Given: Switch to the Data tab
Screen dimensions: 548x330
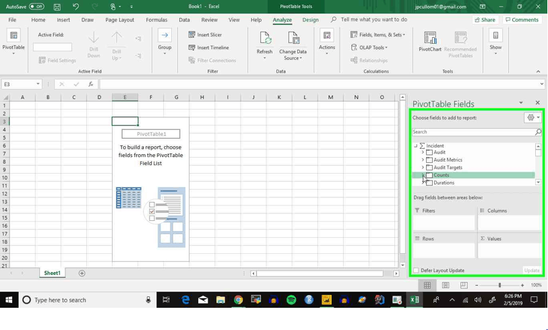Looking at the screenshot, I should point(184,20).
